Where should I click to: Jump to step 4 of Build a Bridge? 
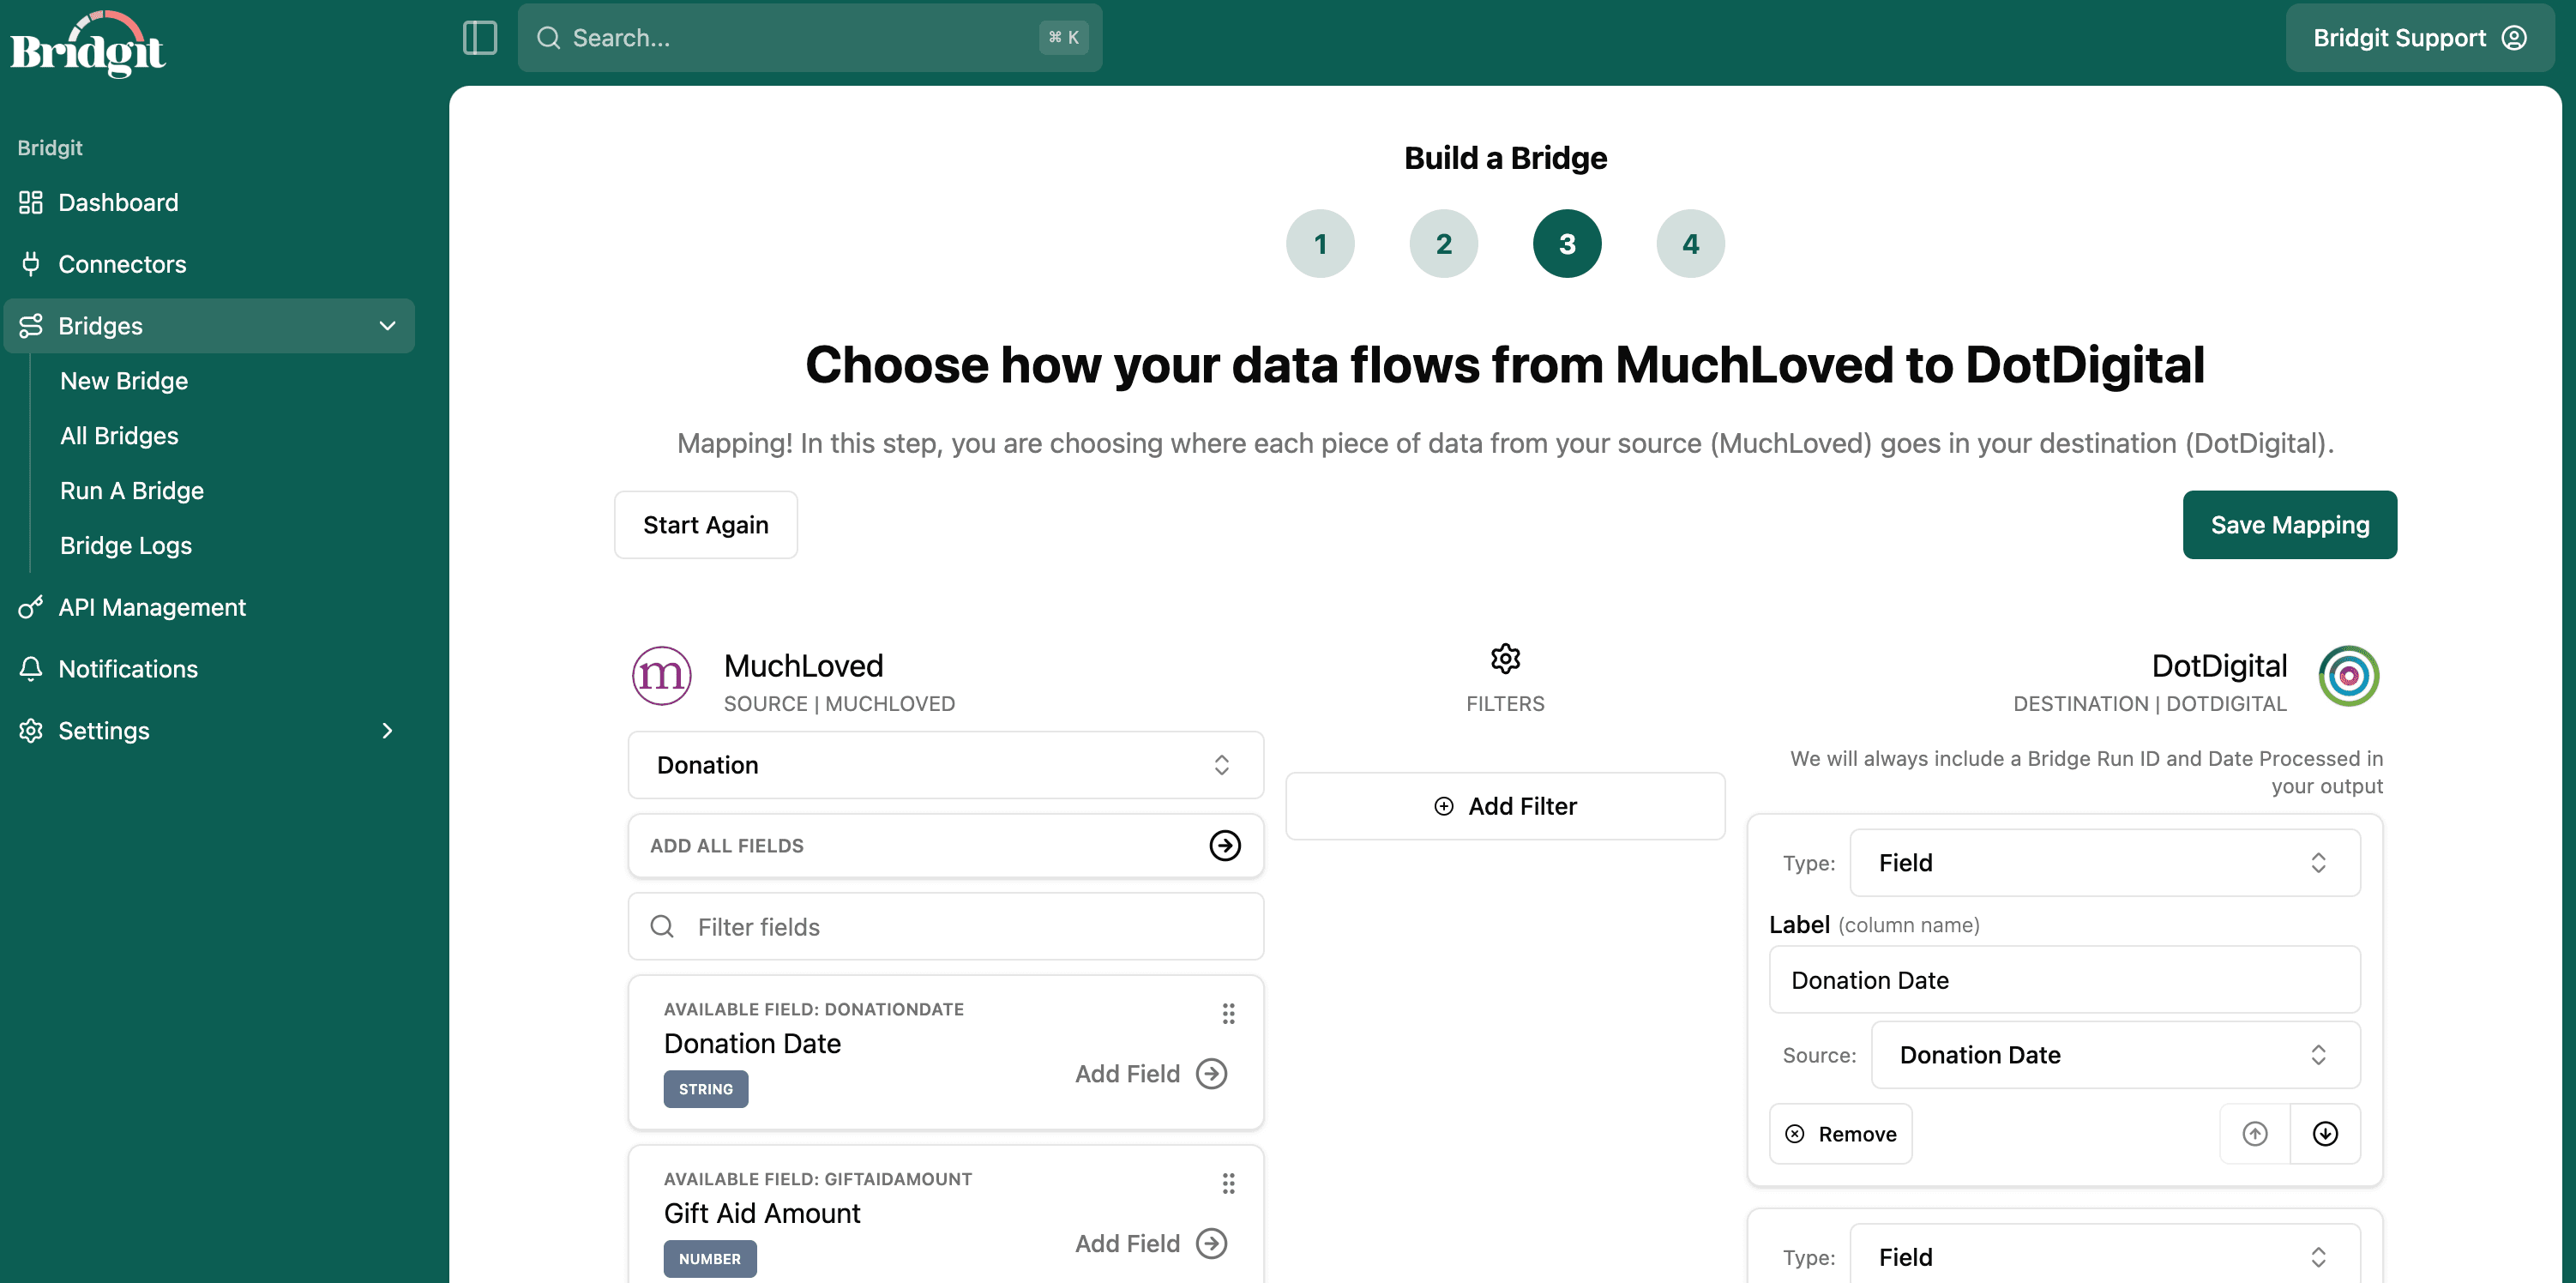tap(1690, 243)
